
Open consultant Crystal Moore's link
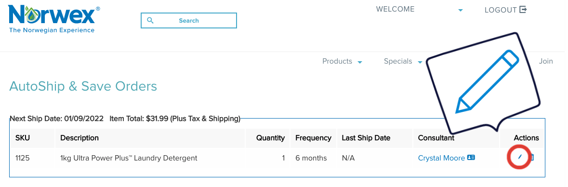(x=441, y=158)
